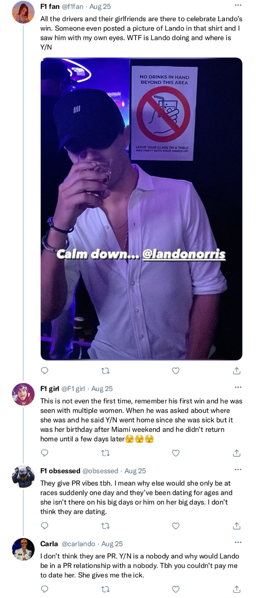
Task: Open the @carlando profile handle
Action: click(x=79, y=544)
